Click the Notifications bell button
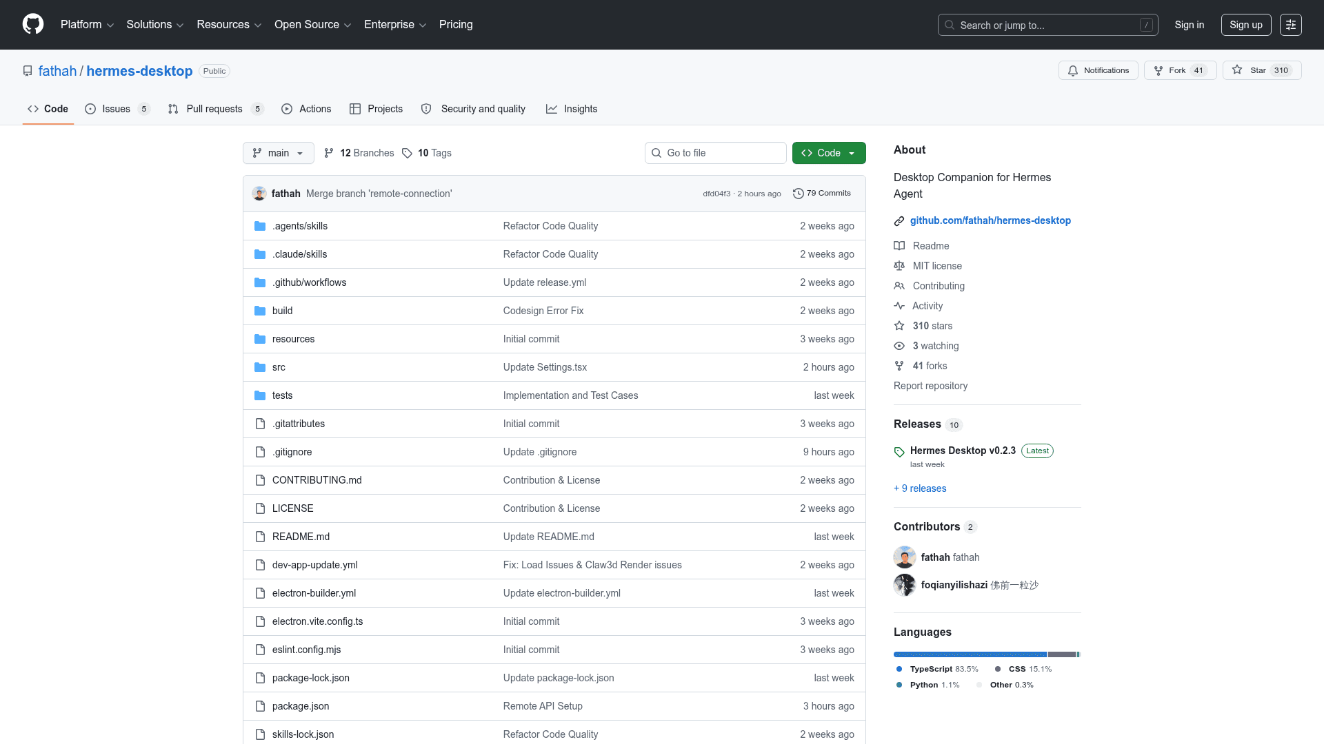Image resolution: width=1324 pixels, height=744 pixels. [x=1098, y=70]
